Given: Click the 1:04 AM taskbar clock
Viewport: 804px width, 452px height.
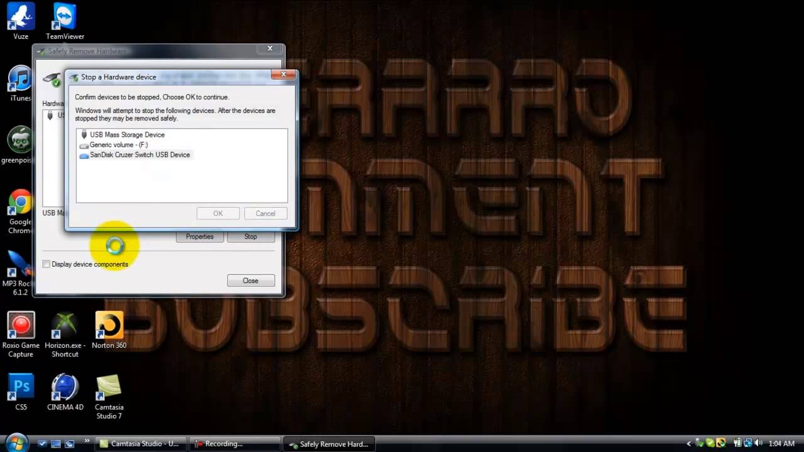Looking at the screenshot, I should pyautogui.click(x=781, y=443).
